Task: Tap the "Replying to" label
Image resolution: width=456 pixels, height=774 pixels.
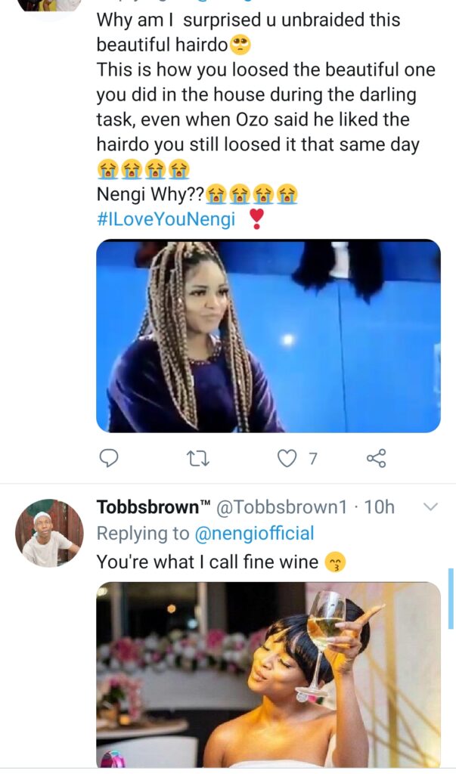Action: coord(143,534)
